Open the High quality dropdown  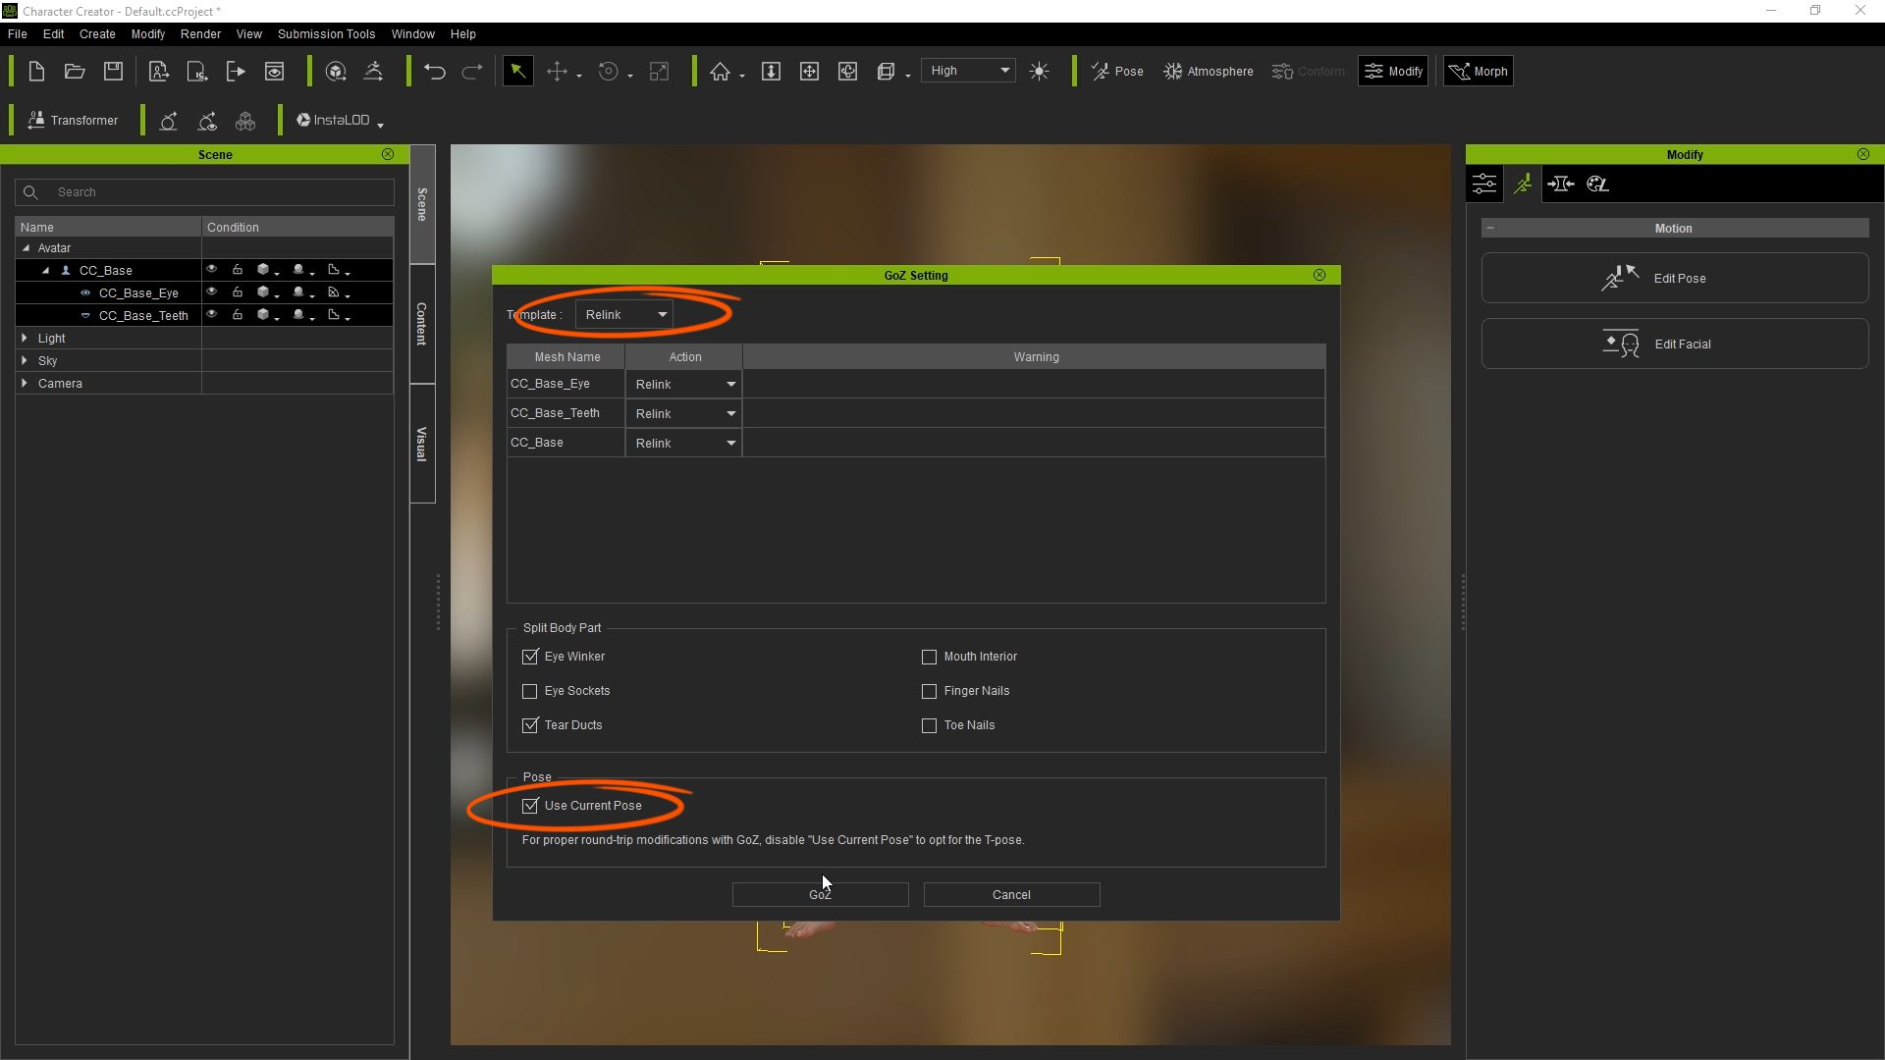[x=969, y=71]
